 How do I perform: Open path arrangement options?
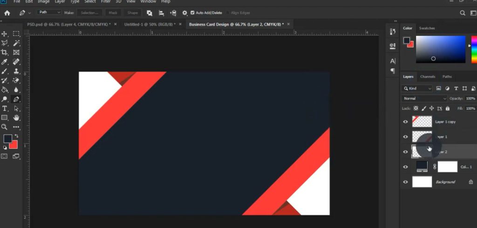pyautogui.click(x=173, y=13)
